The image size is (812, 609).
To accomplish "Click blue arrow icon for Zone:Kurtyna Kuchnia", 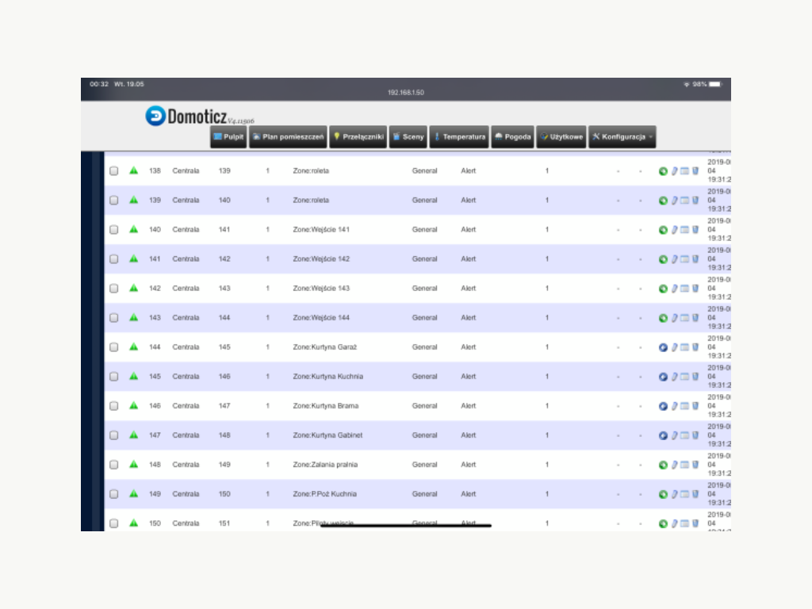I will [663, 377].
